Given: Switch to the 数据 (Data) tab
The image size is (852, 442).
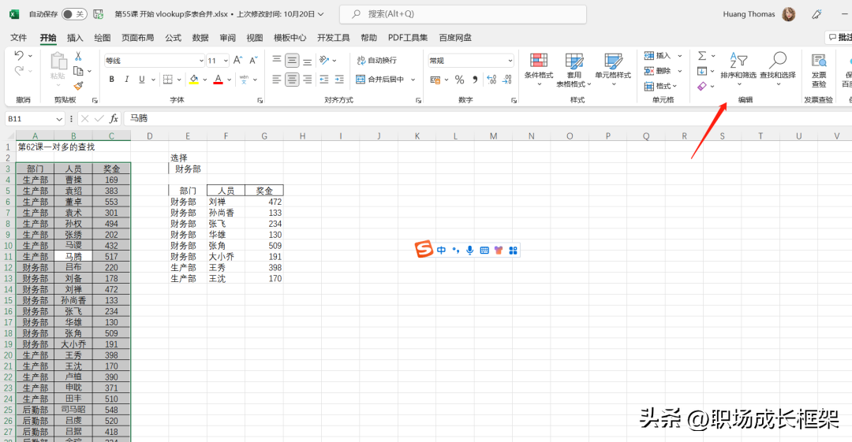Looking at the screenshot, I should point(200,38).
